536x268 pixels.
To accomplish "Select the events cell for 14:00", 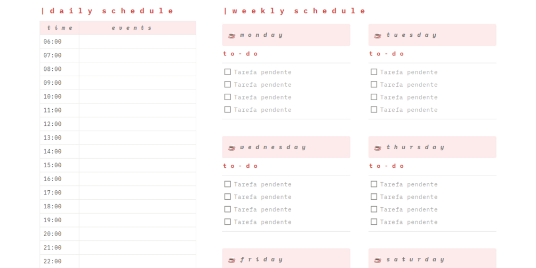I will 138,151.
